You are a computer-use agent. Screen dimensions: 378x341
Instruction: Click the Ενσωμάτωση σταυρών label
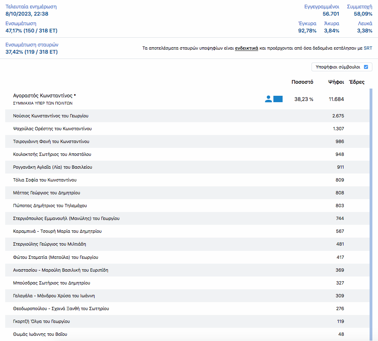click(34, 45)
